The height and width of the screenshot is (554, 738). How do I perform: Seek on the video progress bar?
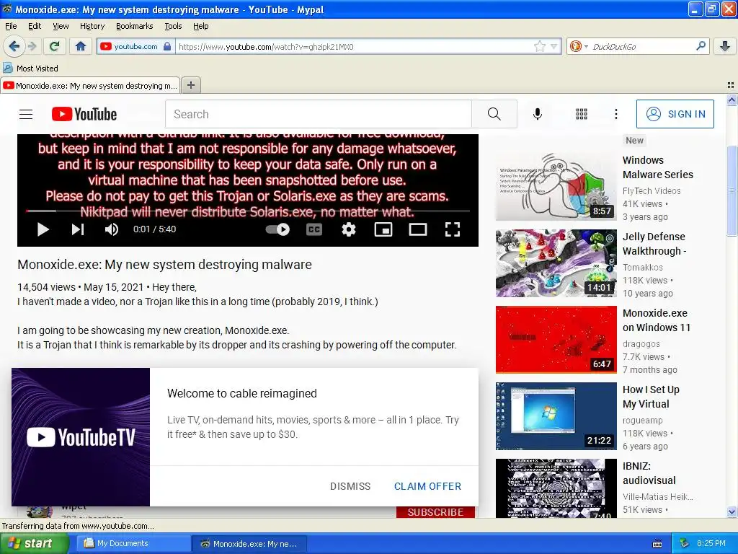[x=248, y=211]
